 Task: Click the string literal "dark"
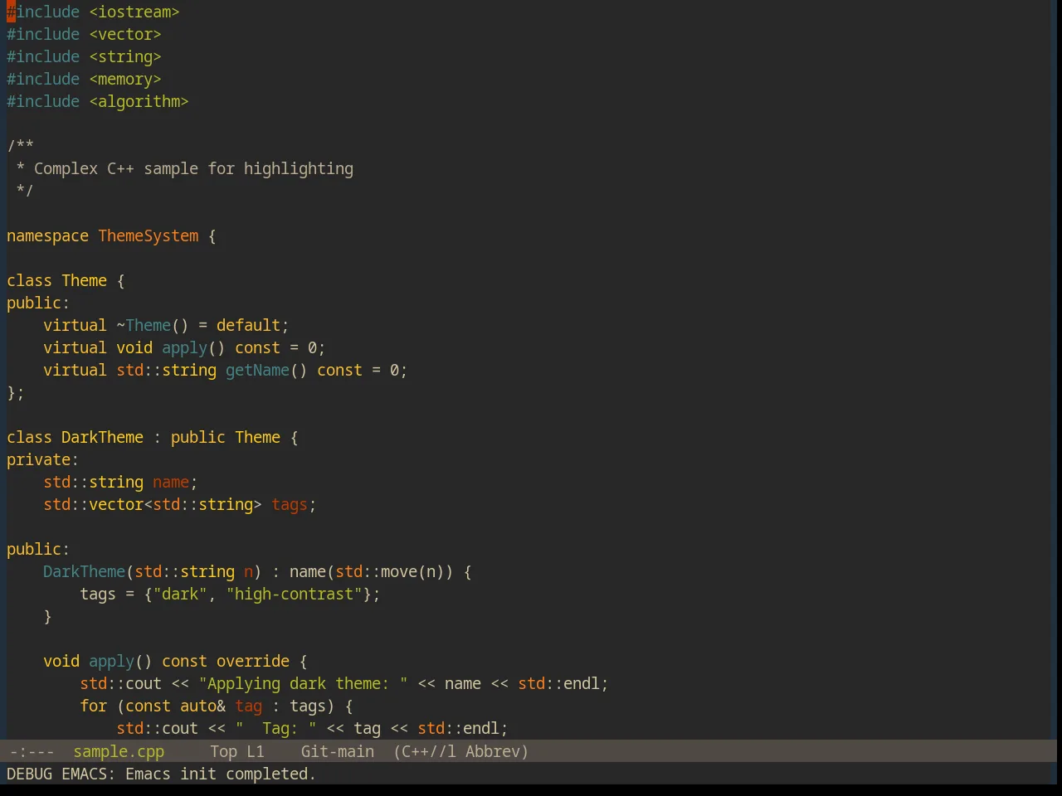pos(180,595)
